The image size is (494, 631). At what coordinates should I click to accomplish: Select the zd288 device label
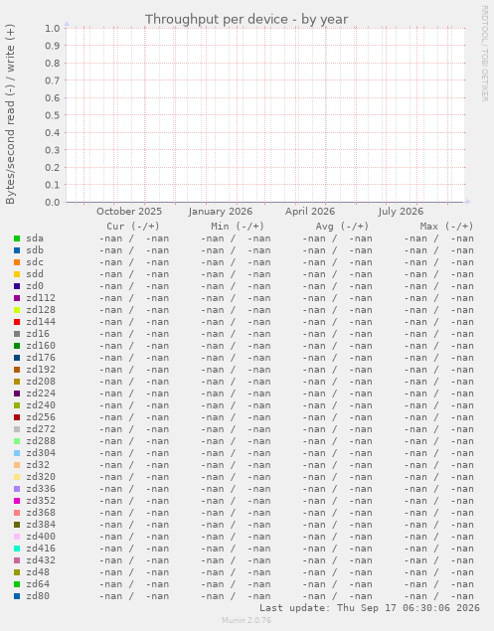[x=41, y=441]
